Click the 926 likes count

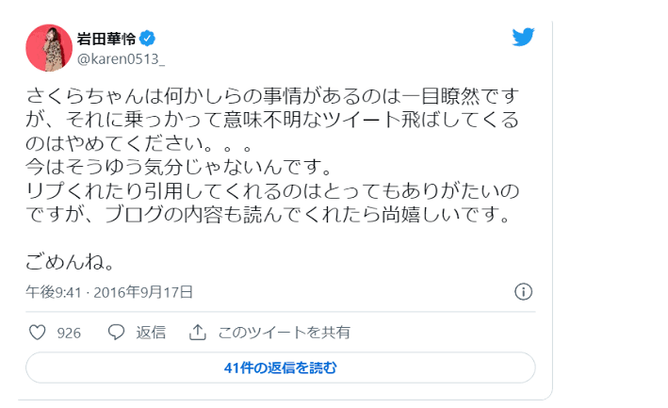[x=69, y=333]
